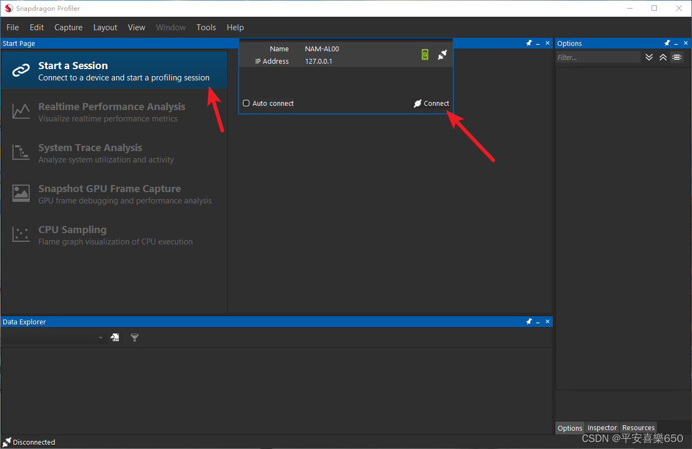Screen dimensions: 692x449
Task: Click the keyboard icon in the Options panel
Action: 677,57
